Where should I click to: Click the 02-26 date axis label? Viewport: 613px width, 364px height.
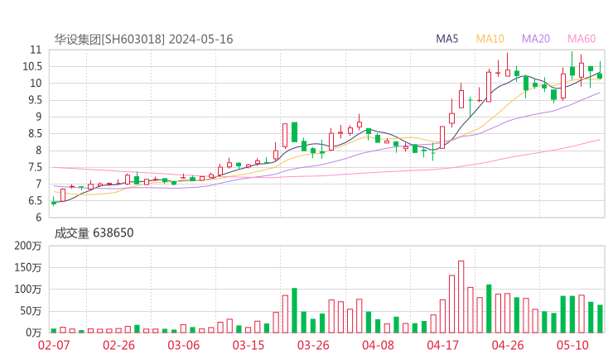118,345
